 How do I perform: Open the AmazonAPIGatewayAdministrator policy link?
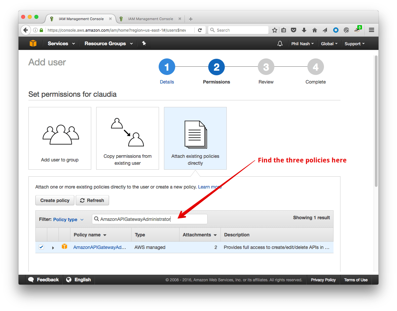tap(100, 247)
